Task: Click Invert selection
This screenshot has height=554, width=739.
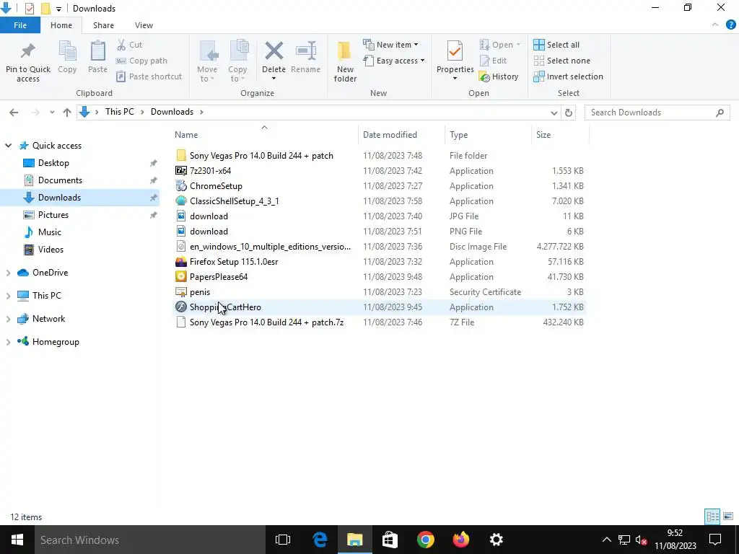Action: point(569,76)
